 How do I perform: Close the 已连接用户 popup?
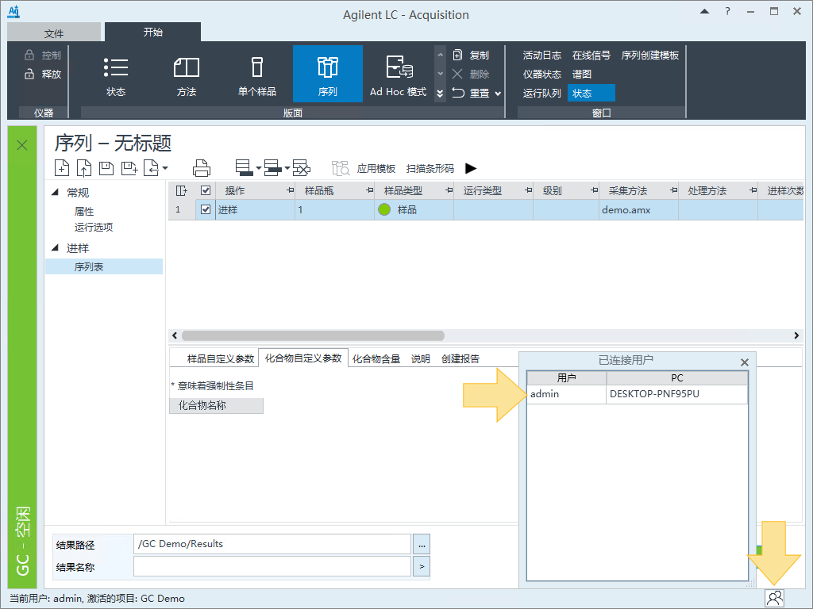pyautogui.click(x=745, y=362)
